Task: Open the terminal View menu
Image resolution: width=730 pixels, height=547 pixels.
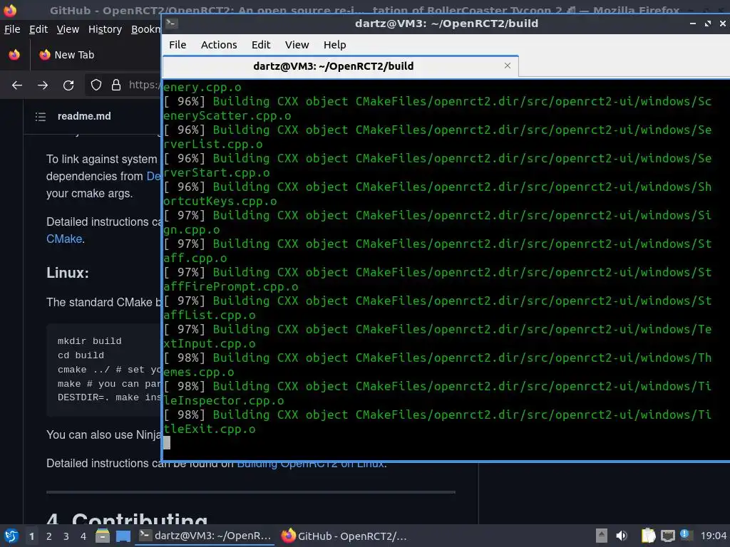Action: 297,45
